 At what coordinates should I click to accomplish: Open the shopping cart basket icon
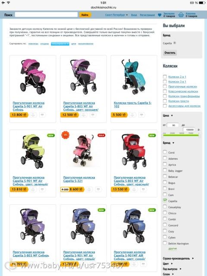[181, 15]
